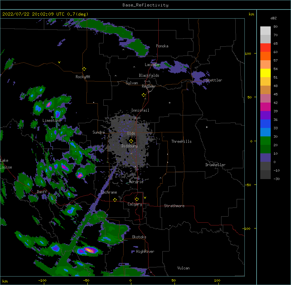Click the Vulcan label

click(x=183, y=268)
